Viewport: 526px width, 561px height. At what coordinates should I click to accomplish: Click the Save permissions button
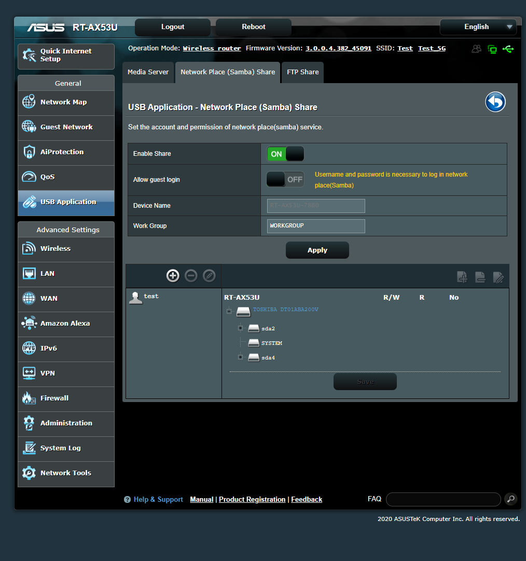tap(365, 382)
